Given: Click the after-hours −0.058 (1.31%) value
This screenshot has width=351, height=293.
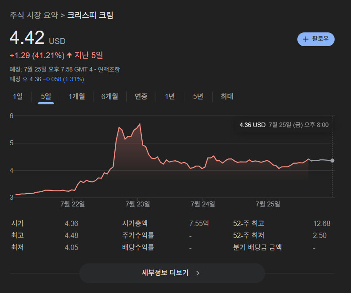Looking at the screenshot, I should coord(63,79).
